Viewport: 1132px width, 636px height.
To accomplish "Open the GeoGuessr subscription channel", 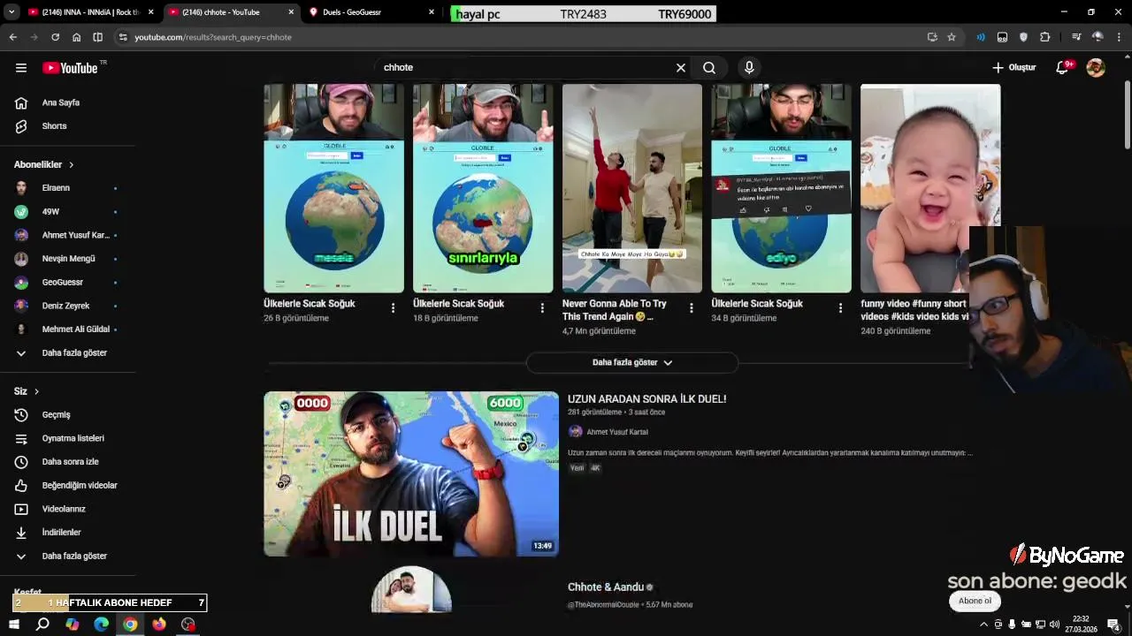I will pos(62,283).
